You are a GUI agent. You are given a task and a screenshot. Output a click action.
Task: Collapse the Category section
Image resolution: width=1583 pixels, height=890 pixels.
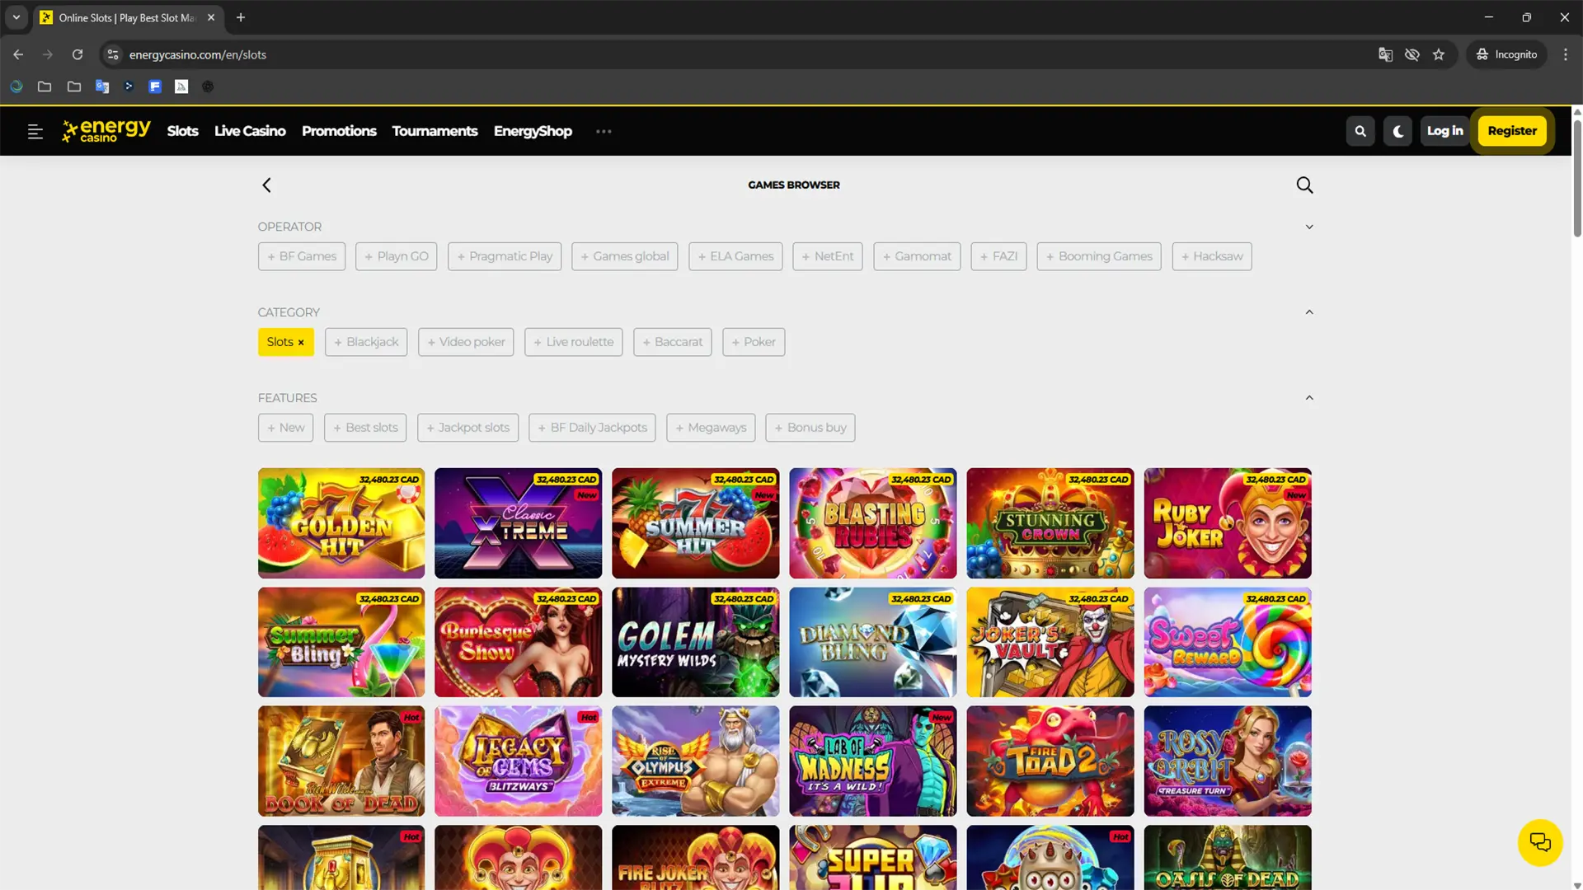click(x=1309, y=312)
